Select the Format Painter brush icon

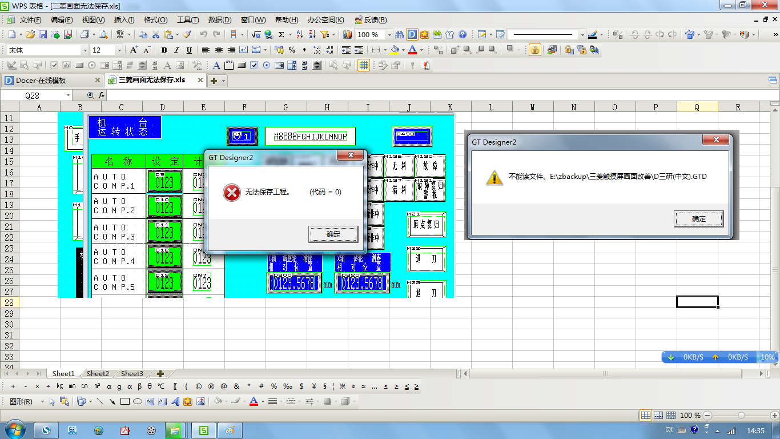(187, 35)
